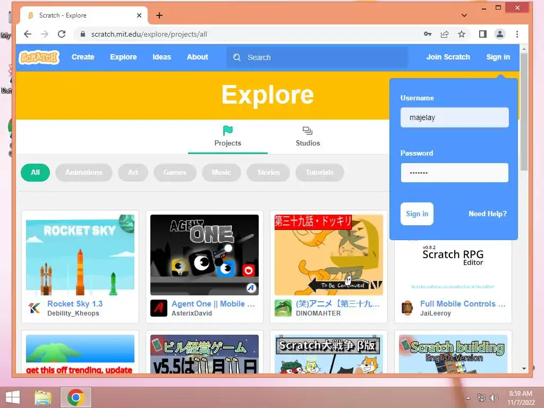The width and height of the screenshot is (544, 408).
Task: Open a new tab with the plus button
Action: tap(159, 15)
